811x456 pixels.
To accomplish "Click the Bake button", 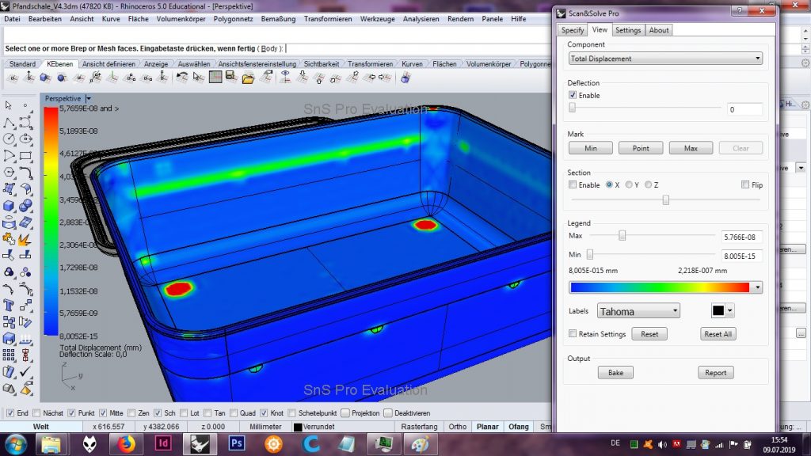I will click(615, 373).
